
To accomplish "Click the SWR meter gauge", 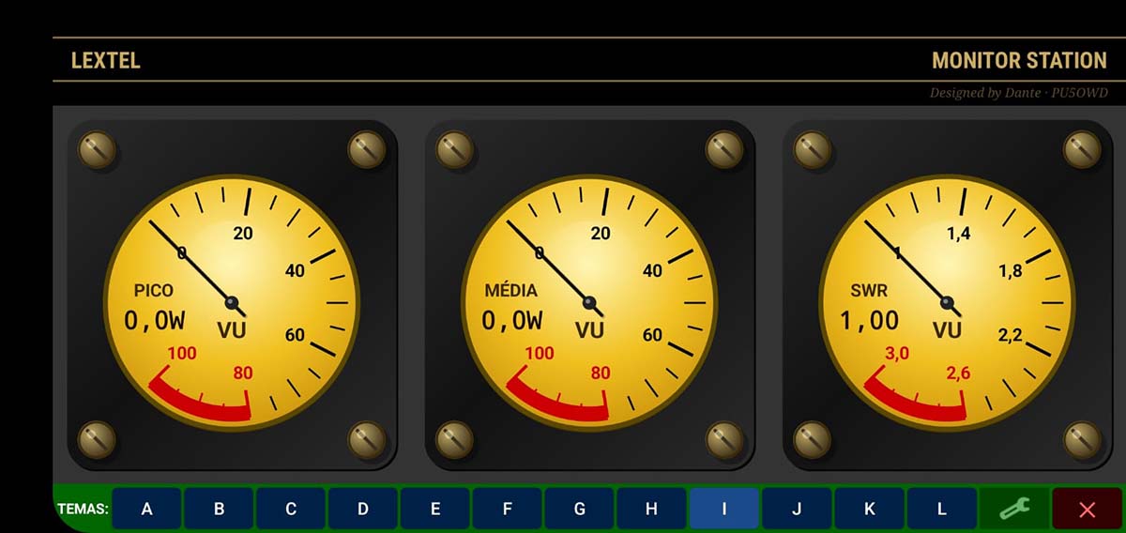I will tap(947, 302).
